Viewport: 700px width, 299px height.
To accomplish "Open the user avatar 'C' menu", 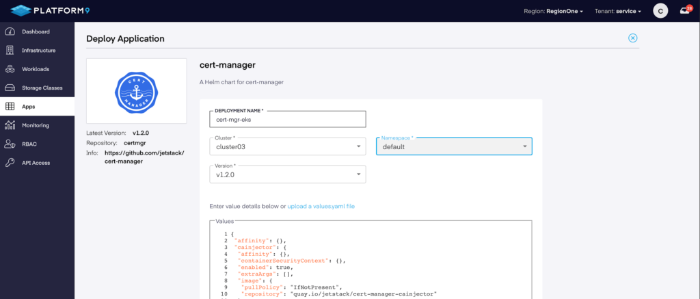I will pos(660,11).
